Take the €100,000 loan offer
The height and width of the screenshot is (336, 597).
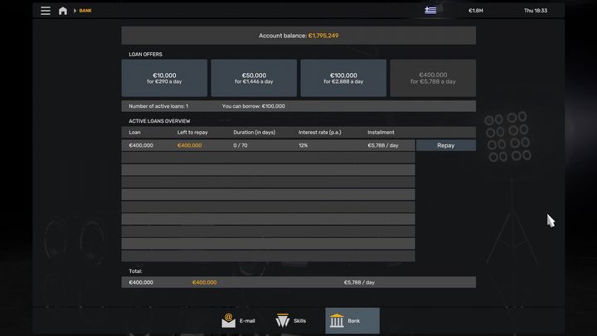point(343,78)
